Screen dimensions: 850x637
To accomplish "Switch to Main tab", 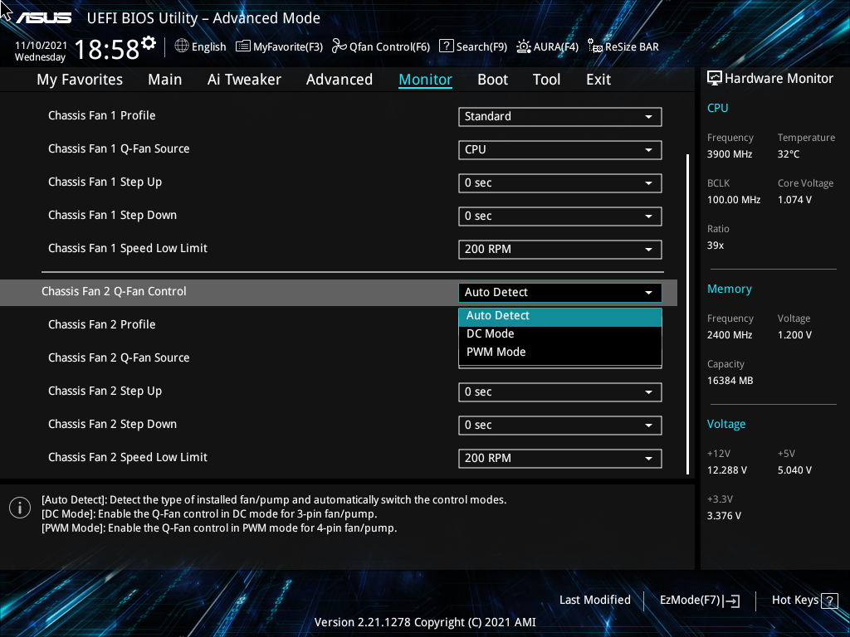I will [165, 80].
